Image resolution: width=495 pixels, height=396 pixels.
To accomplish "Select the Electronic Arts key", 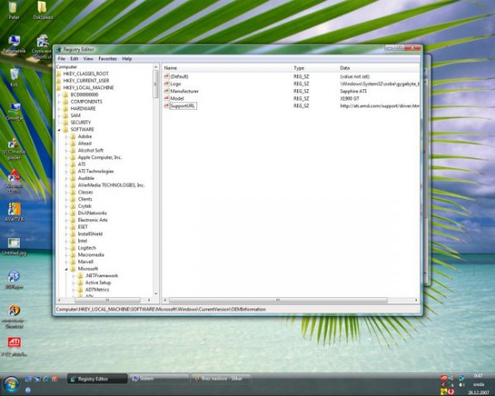I will pos(92,219).
